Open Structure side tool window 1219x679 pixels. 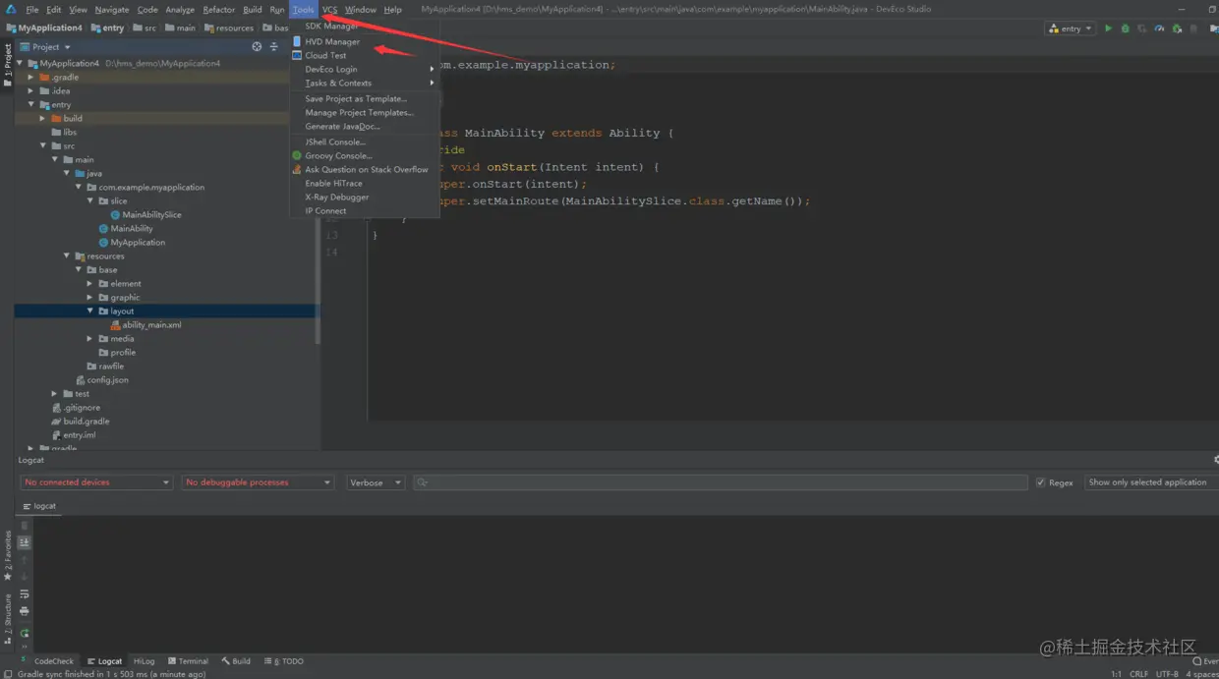coord(8,618)
